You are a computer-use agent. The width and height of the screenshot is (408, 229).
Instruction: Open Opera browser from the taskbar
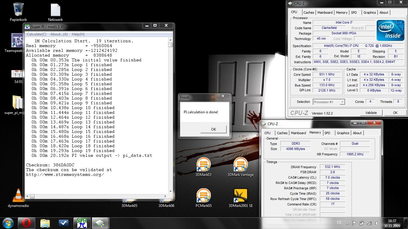(x=27, y=223)
